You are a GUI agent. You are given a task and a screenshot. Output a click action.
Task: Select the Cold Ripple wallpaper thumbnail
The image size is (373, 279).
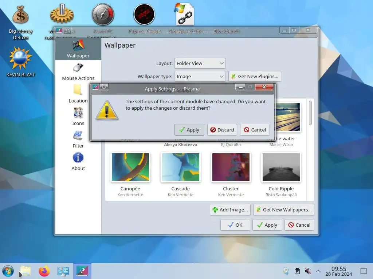pyautogui.click(x=281, y=167)
